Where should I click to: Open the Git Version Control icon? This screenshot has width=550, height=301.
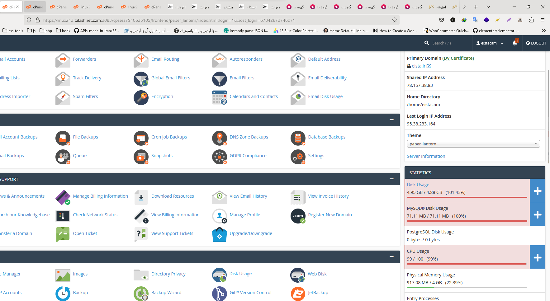tap(220, 294)
